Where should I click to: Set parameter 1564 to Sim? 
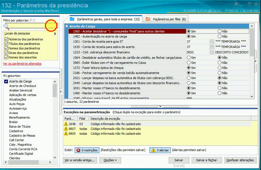click(x=189, y=57)
